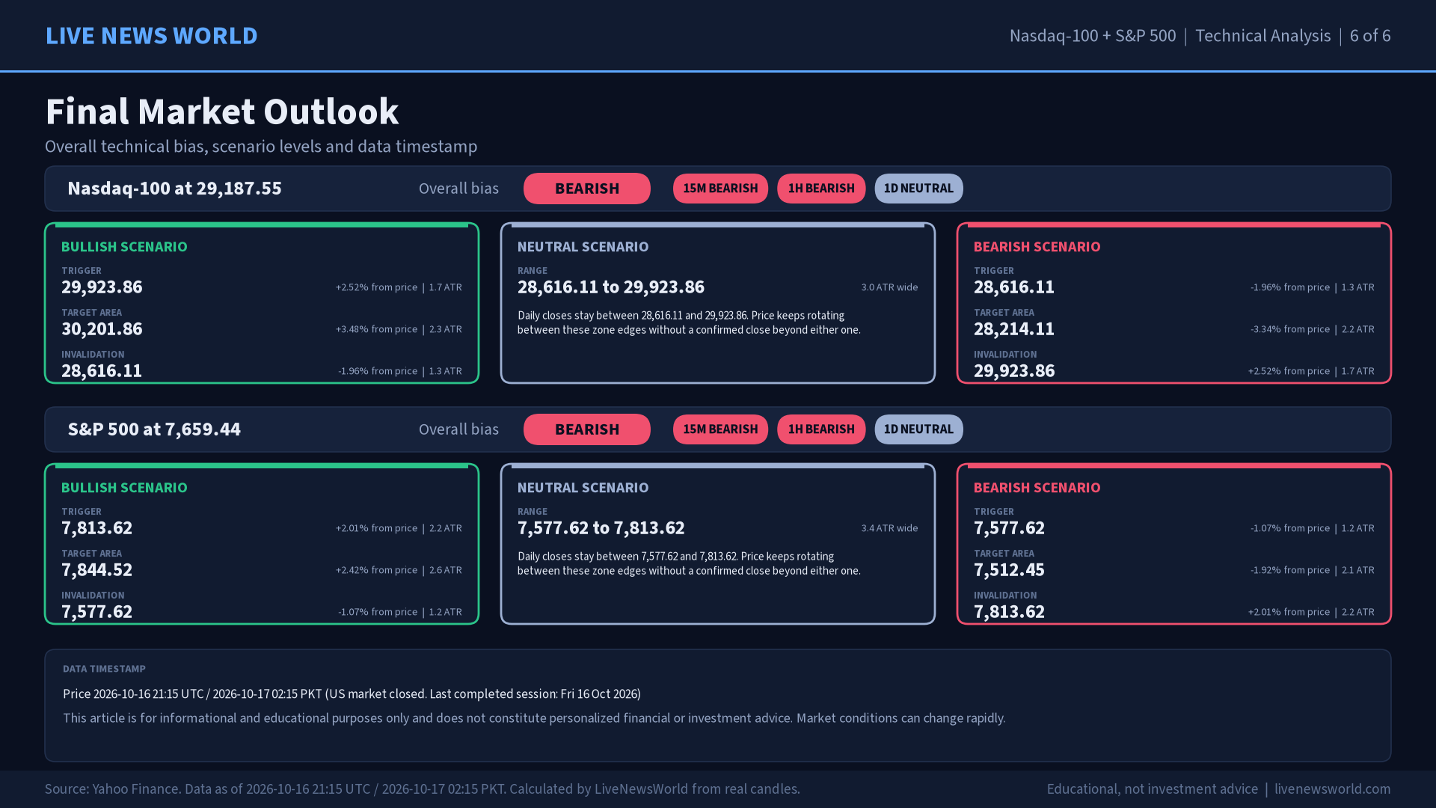Screen dimensions: 1436x808
Task: Click Nasdaq bullish target area value 30,201.86
Action: click(102, 329)
